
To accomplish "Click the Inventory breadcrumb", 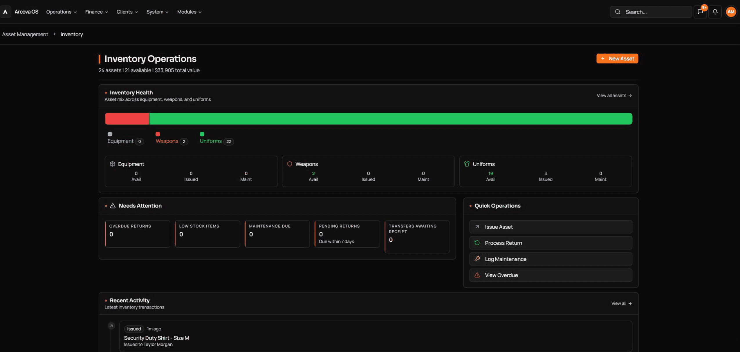I will pyautogui.click(x=72, y=34).
